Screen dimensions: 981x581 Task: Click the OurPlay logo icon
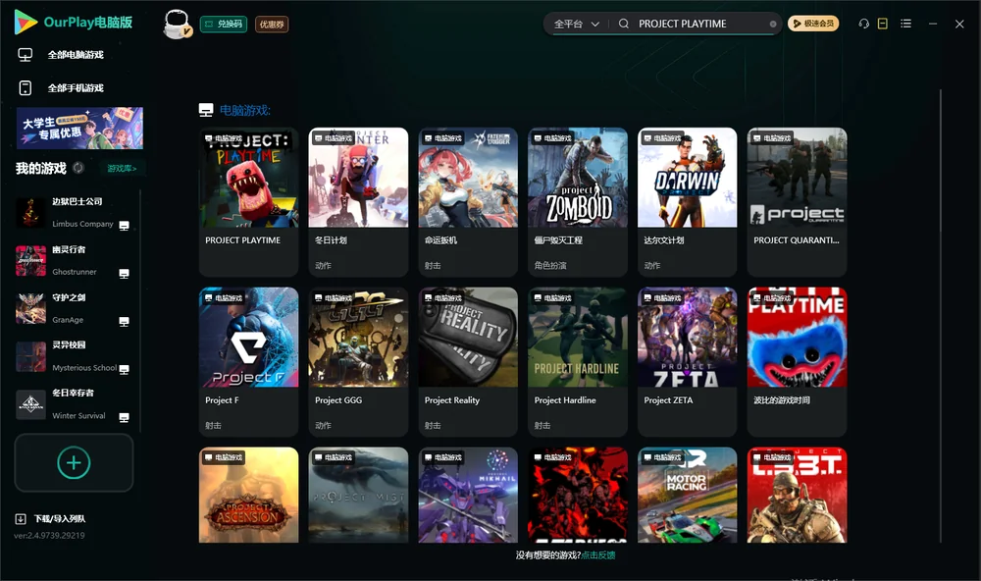(x=26, y=23)
